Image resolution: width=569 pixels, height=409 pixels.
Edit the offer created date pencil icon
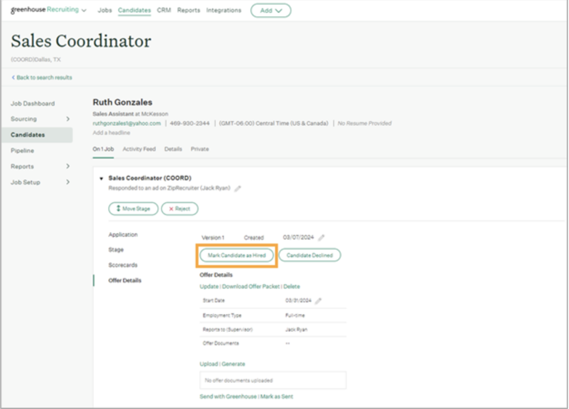(321, 238)
